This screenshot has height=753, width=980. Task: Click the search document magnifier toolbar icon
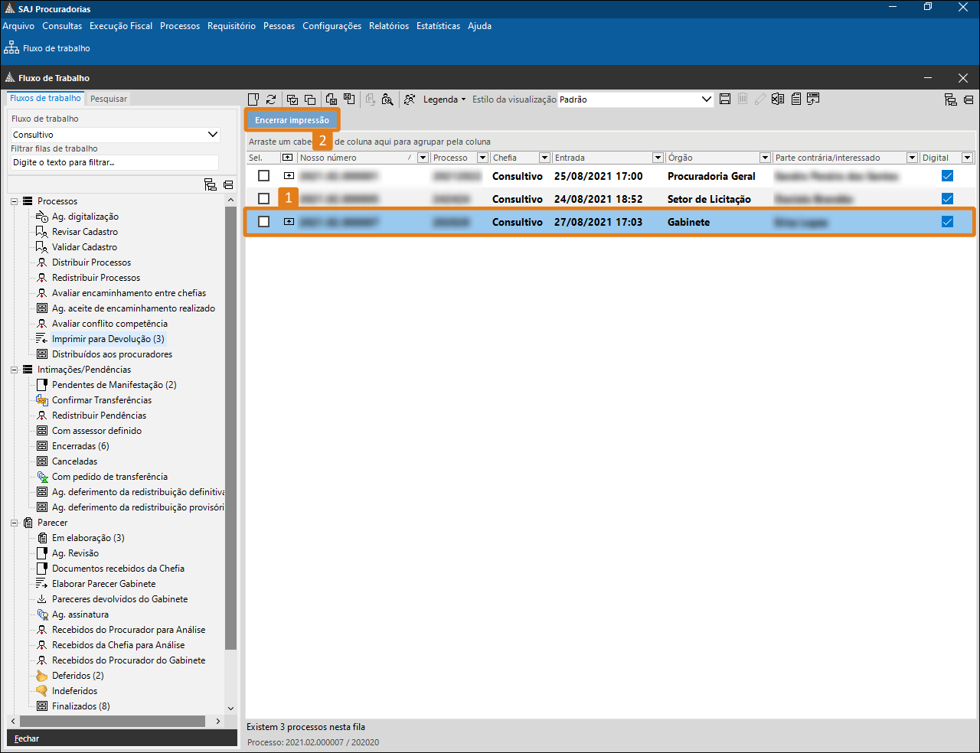click(387, 99)
